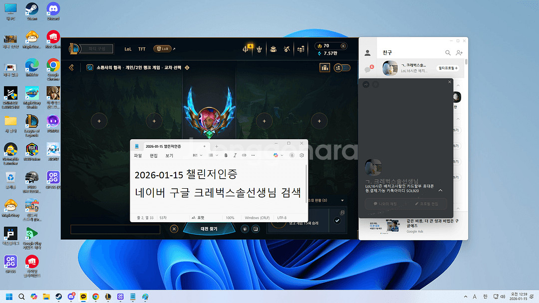Screen dimensions: 539x303
Task: Open KakaoTalk chats tab with unread badge
Action: [368, 69]
